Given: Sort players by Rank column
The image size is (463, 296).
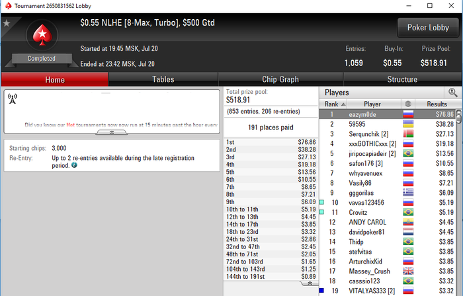Looking at the screenshot, I should coord(333,104).
